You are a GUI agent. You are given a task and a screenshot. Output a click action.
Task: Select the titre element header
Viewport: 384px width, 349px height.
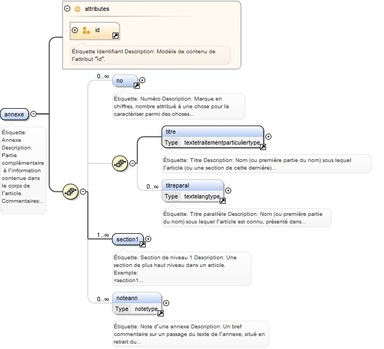pos(212,132)
